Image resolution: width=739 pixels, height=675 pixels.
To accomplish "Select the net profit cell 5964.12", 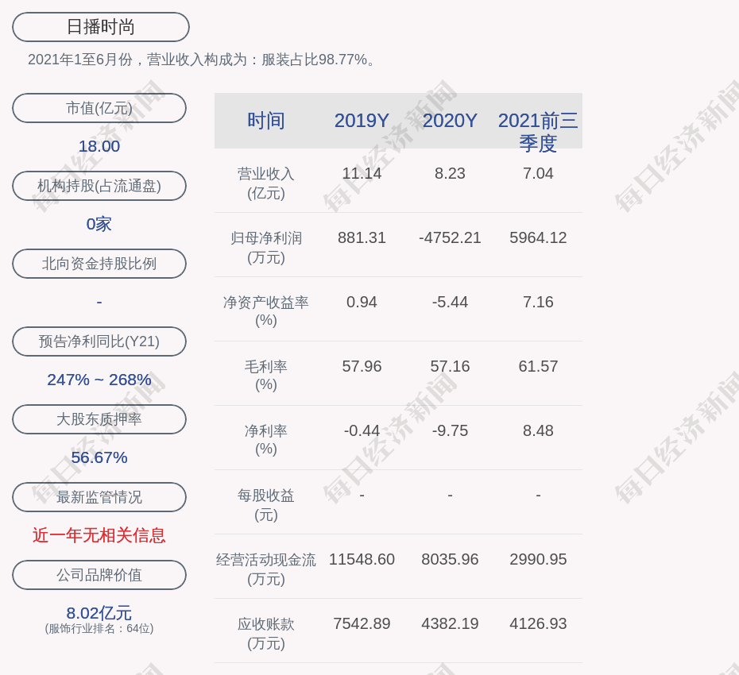I will click(538, 237).
